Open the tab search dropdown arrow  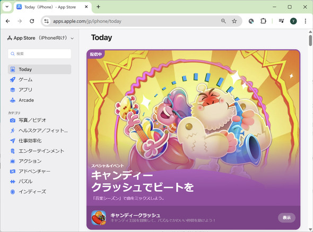pyautogui.click(x=7, y=7)
